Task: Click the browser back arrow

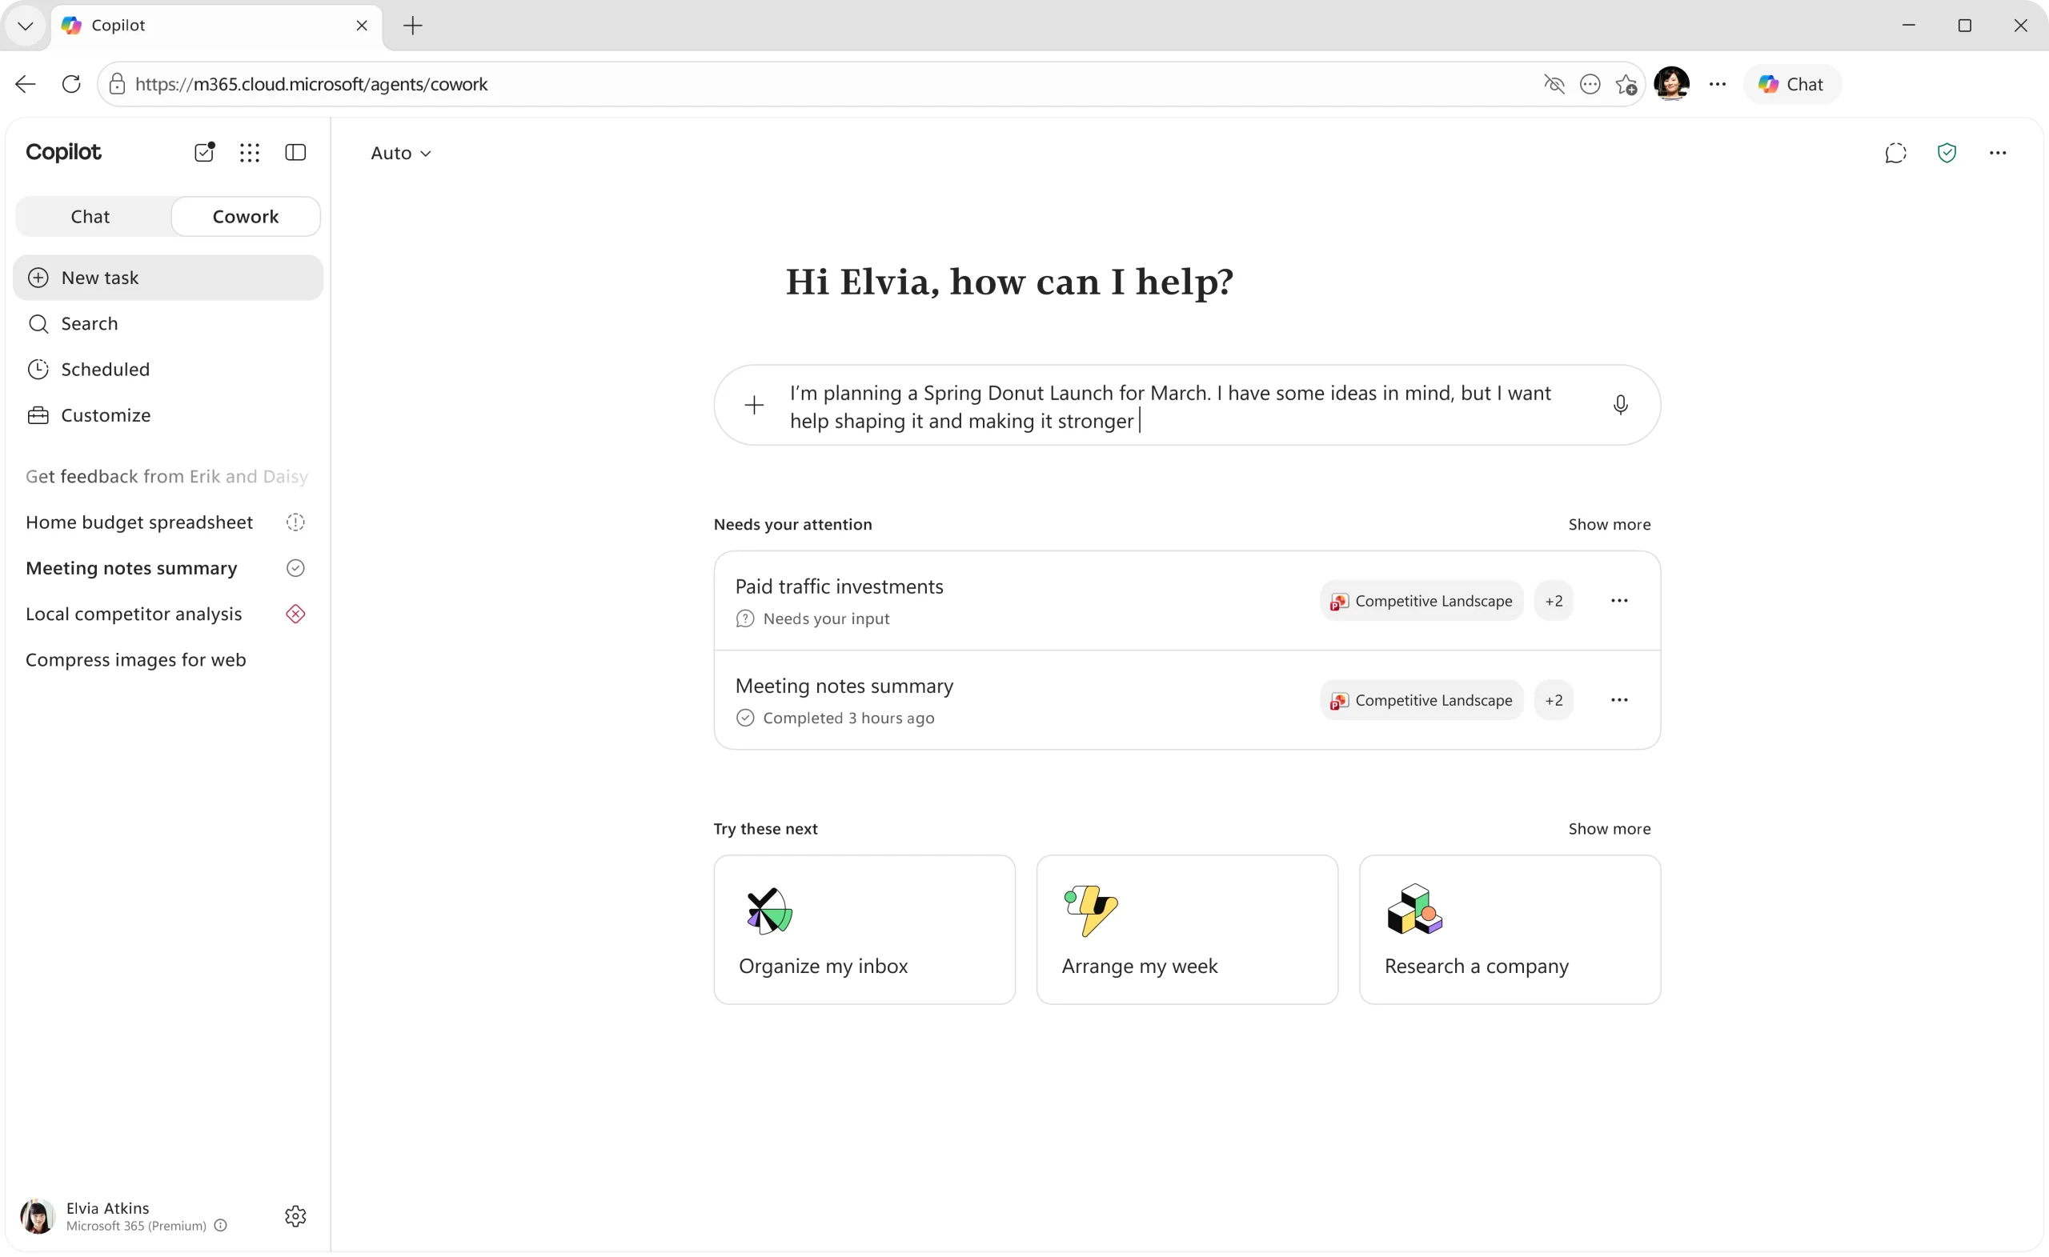Action: (x=25, y=84)
